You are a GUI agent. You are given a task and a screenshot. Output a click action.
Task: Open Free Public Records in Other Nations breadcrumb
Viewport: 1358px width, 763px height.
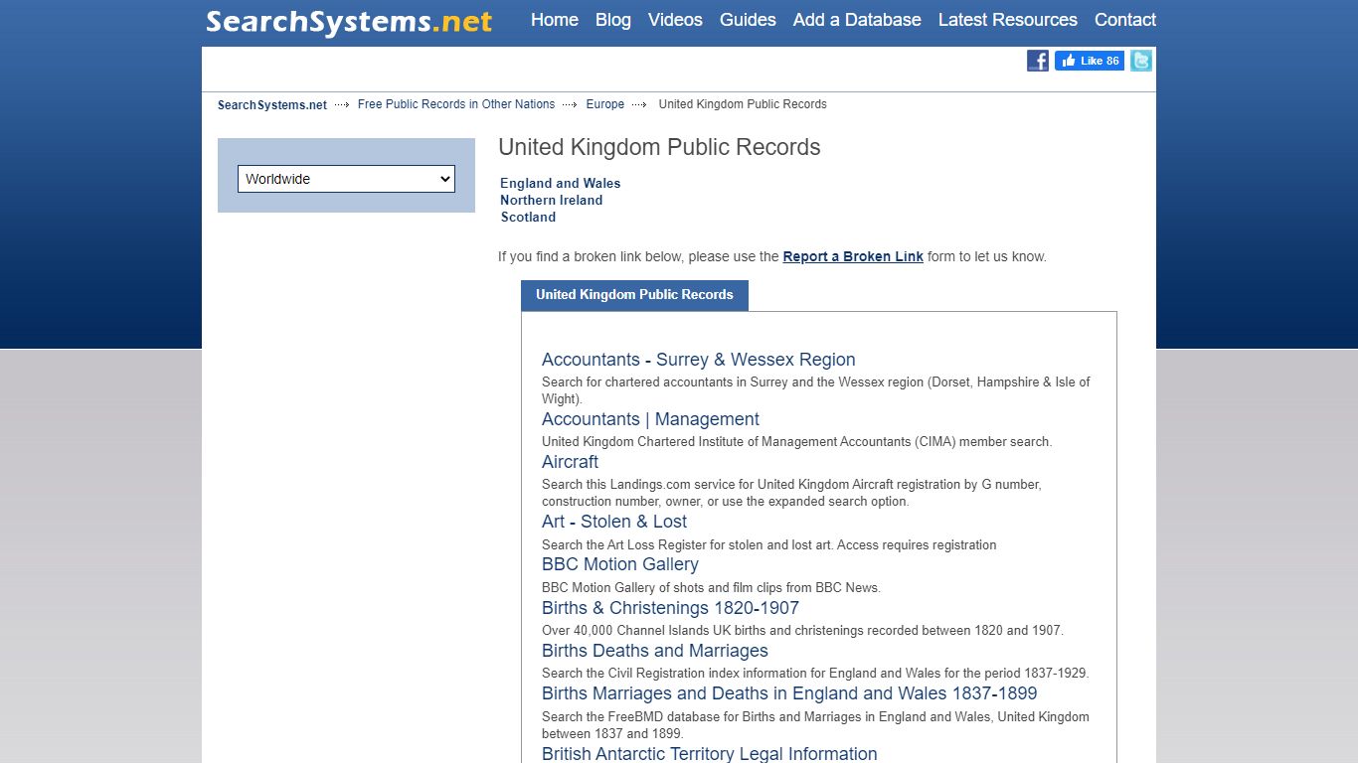point(456,104)
